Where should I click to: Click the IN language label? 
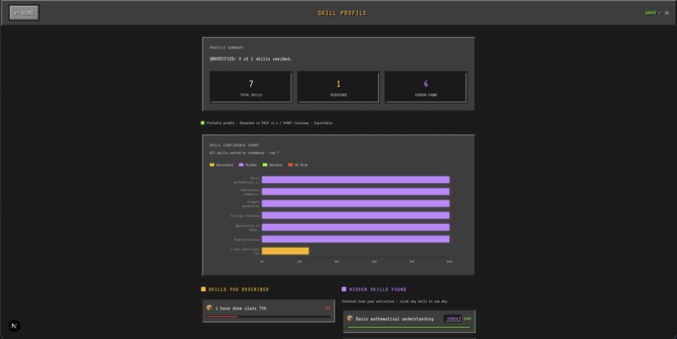point(667,13)
